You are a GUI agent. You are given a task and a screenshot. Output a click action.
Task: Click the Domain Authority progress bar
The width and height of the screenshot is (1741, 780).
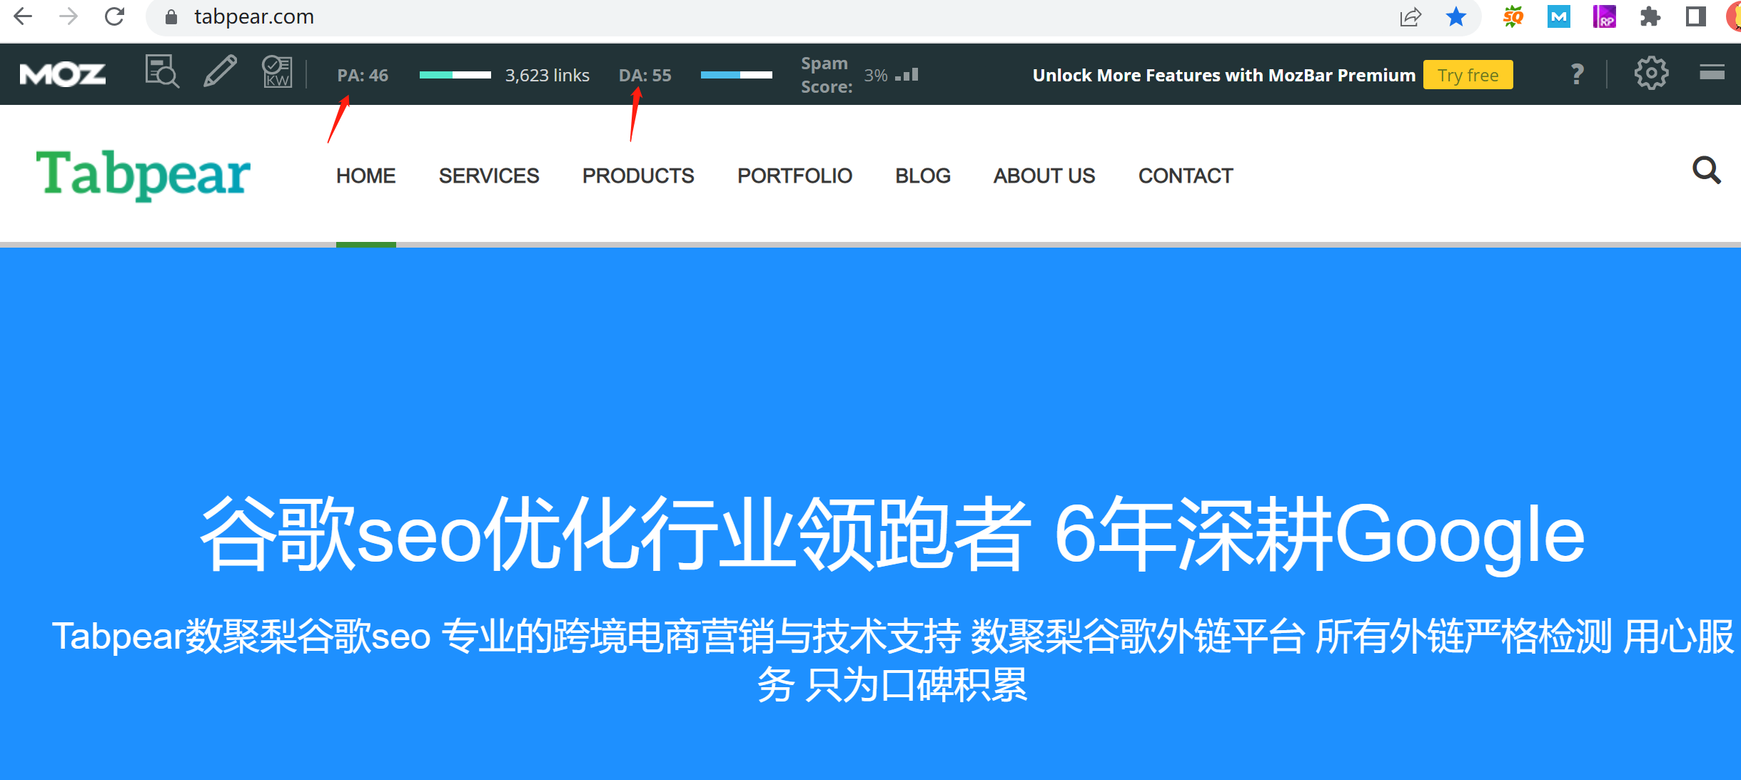point(736,75)
